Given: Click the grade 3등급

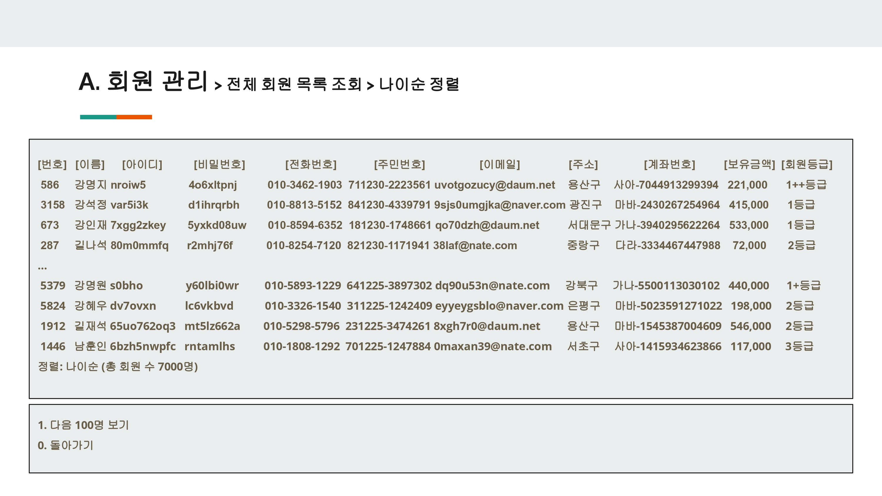Looking at the screenshot, I should (799, 346).
